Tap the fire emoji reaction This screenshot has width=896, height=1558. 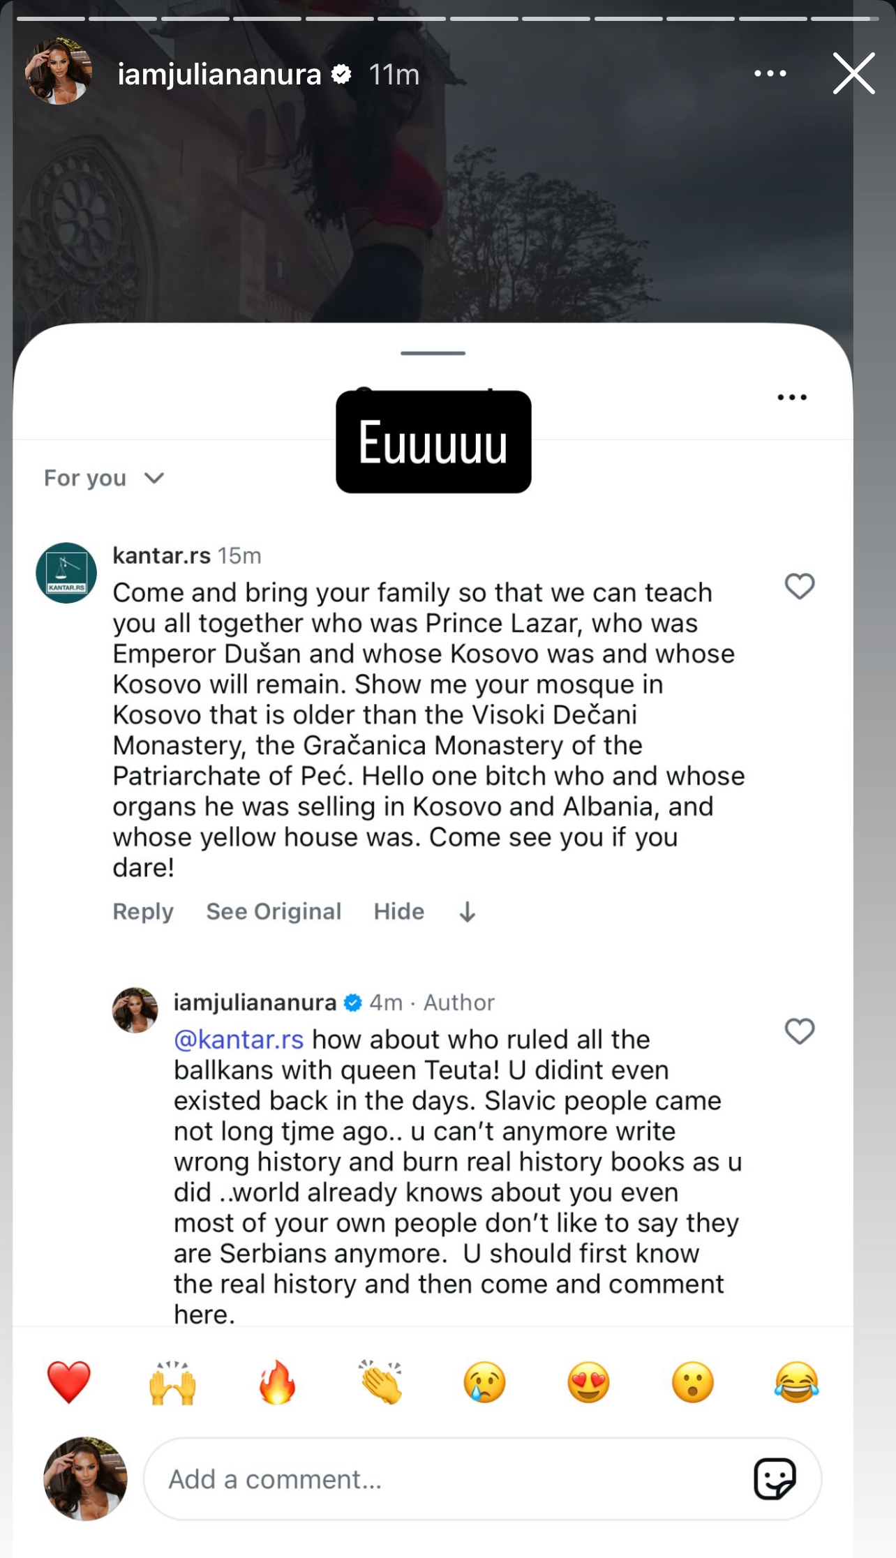pos(277,1381)
